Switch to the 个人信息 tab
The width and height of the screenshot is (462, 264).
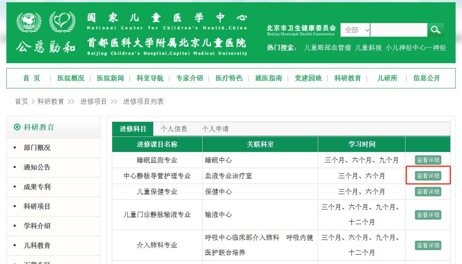point(174,129)
